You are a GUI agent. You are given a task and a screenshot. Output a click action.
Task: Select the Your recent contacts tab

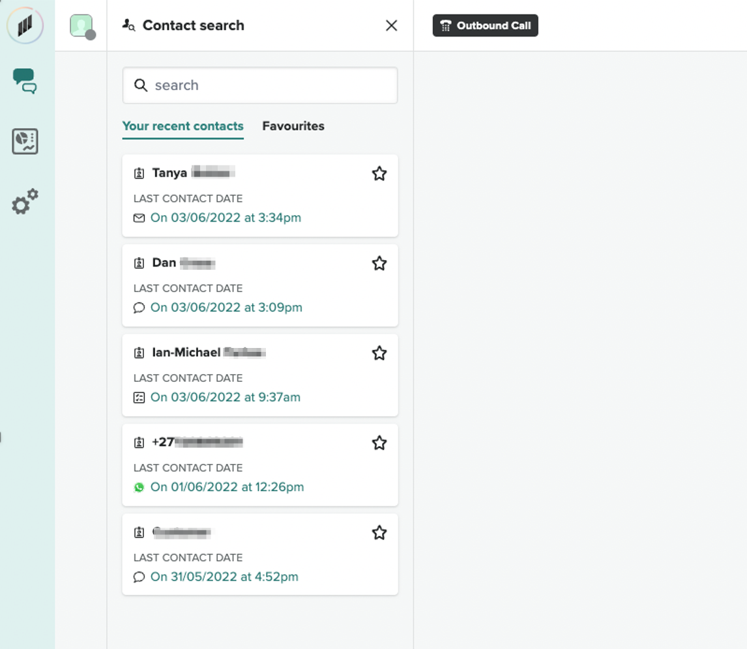point(183,126)
